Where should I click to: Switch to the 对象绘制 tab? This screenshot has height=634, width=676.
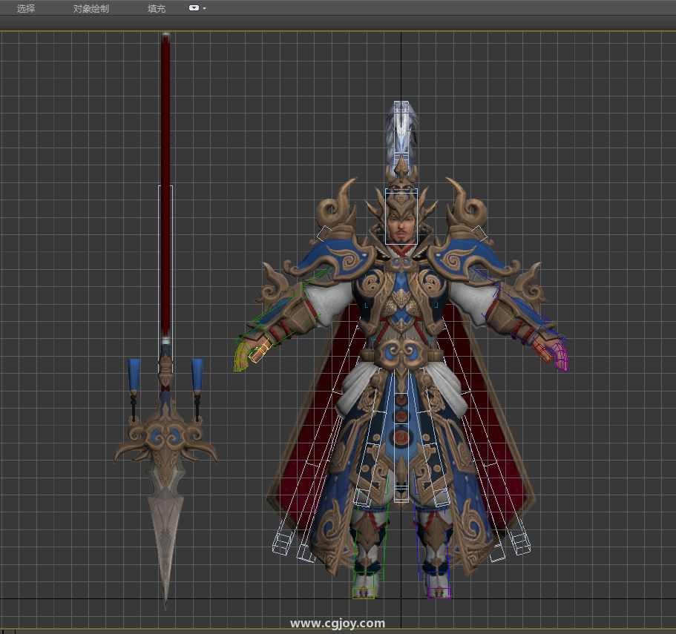(x=91, y=9)
